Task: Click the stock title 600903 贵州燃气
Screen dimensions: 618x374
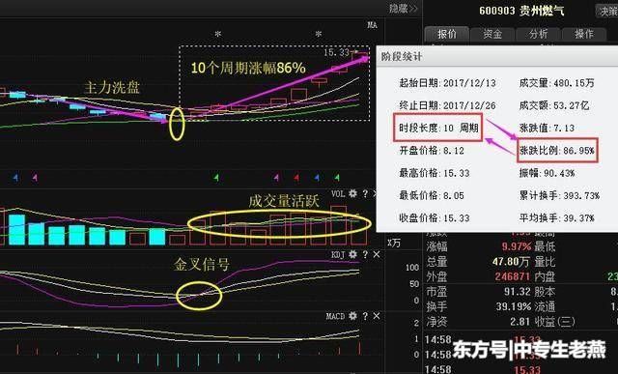Action: coord(521,11)
